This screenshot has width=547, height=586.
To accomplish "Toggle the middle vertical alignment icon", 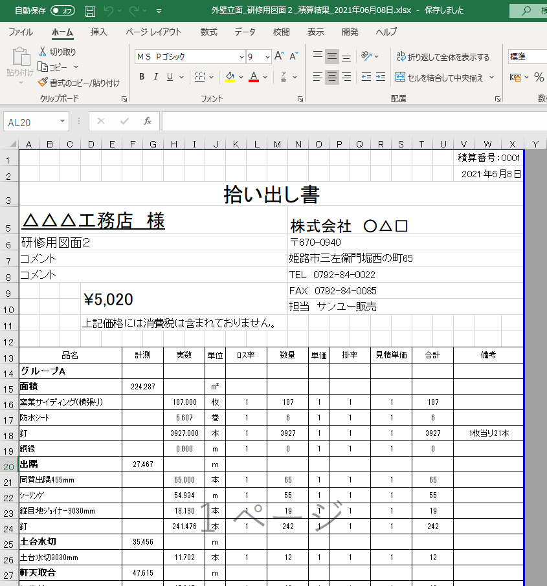I will tap(332, 56).
